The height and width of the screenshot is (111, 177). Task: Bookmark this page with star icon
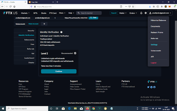pyautogui.click(x=133, y=7)
